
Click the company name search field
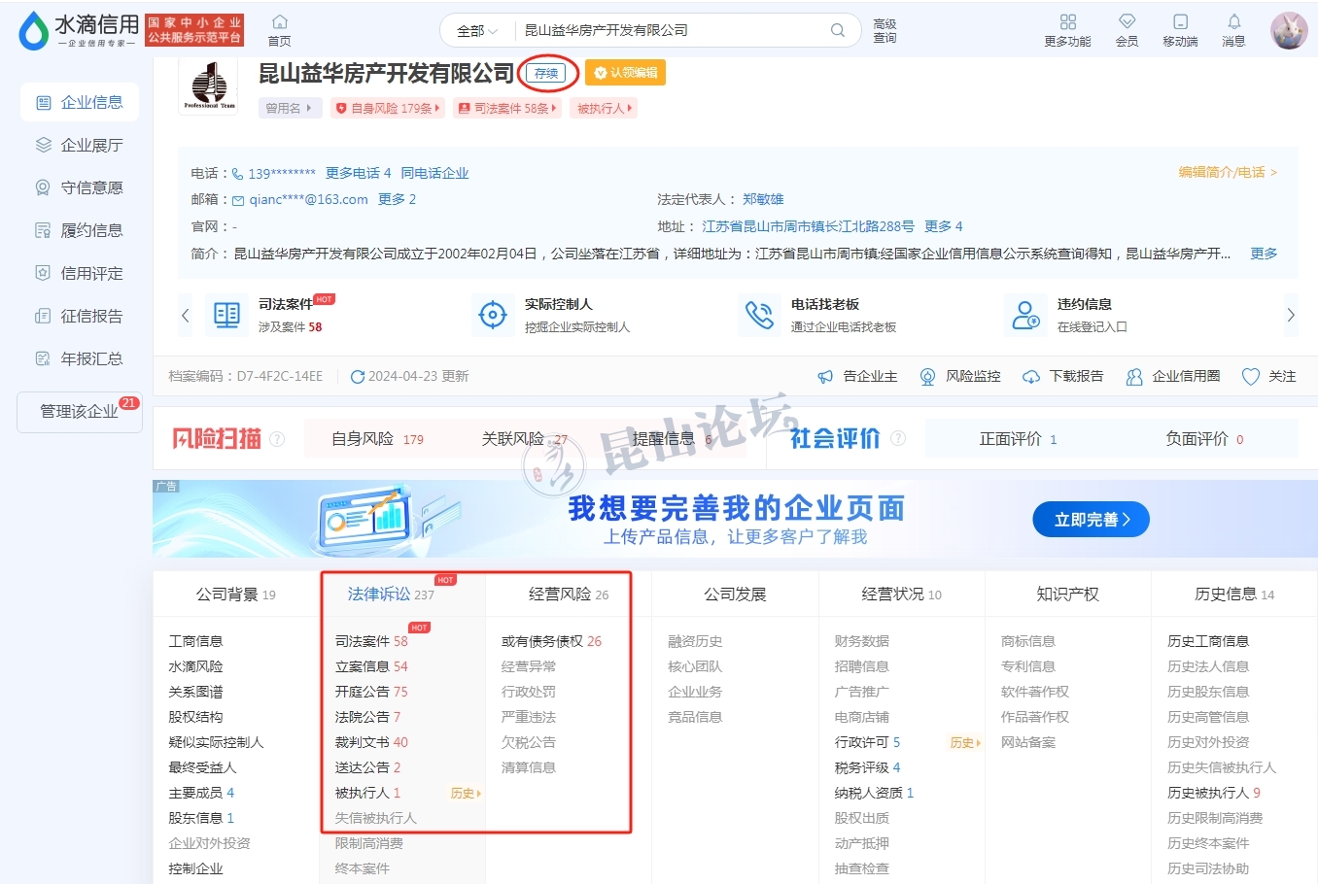671,31
